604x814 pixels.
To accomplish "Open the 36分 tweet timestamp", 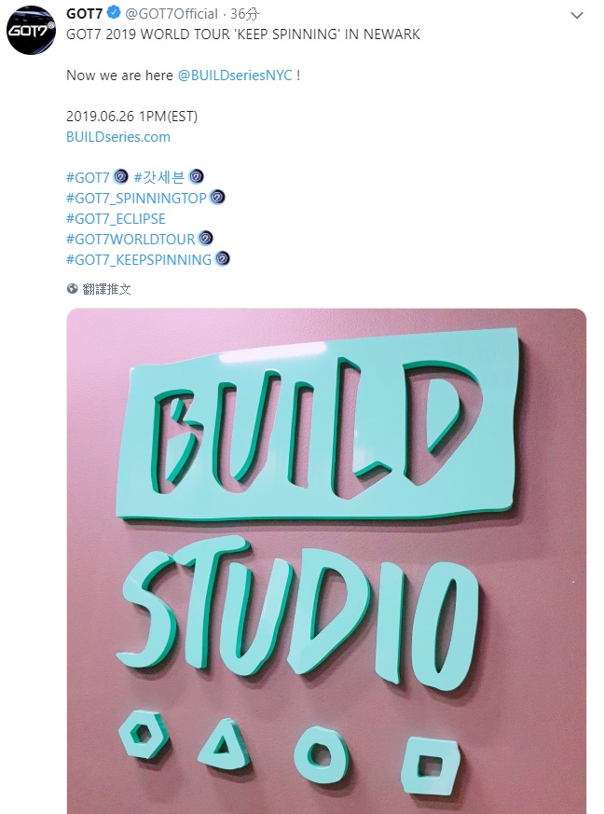I will (x=244, y=13).
